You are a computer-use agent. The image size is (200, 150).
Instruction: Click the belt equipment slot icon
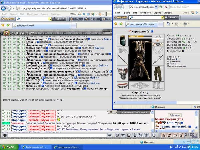pyautogui.click(x=123, y=85)
